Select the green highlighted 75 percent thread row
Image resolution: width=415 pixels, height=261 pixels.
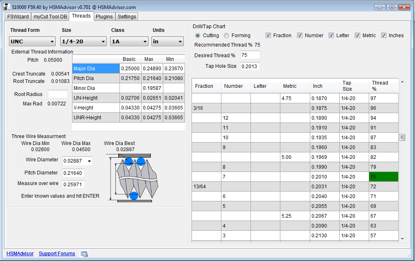pos(383,176)
